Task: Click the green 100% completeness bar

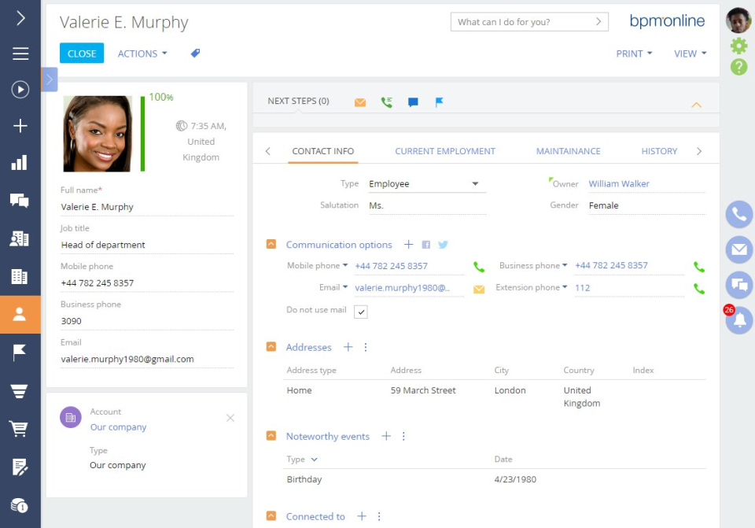Action: 142,134
